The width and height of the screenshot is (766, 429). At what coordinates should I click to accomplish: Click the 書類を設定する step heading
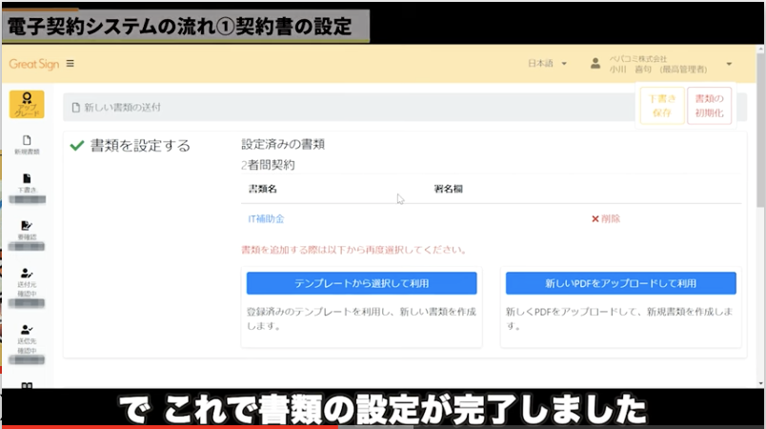click(140, 146)
